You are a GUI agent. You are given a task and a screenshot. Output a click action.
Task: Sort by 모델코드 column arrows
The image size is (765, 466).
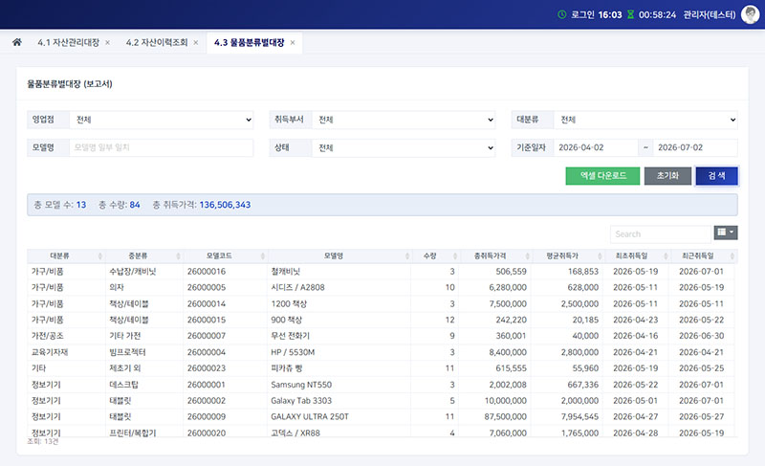(262, 256)
